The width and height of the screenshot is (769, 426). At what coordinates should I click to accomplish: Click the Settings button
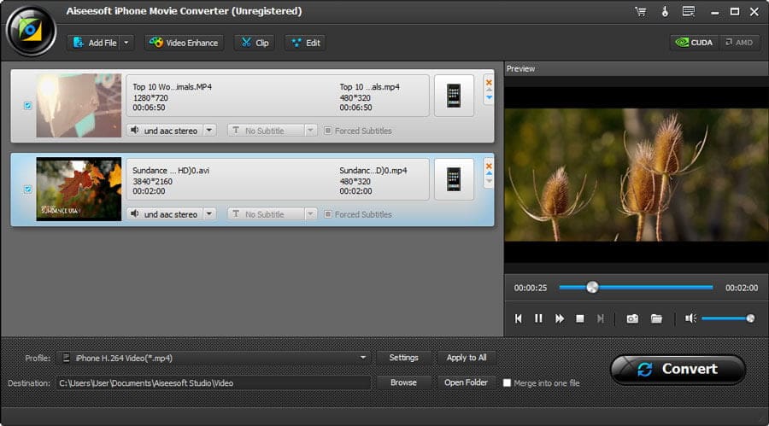point(403,358)
